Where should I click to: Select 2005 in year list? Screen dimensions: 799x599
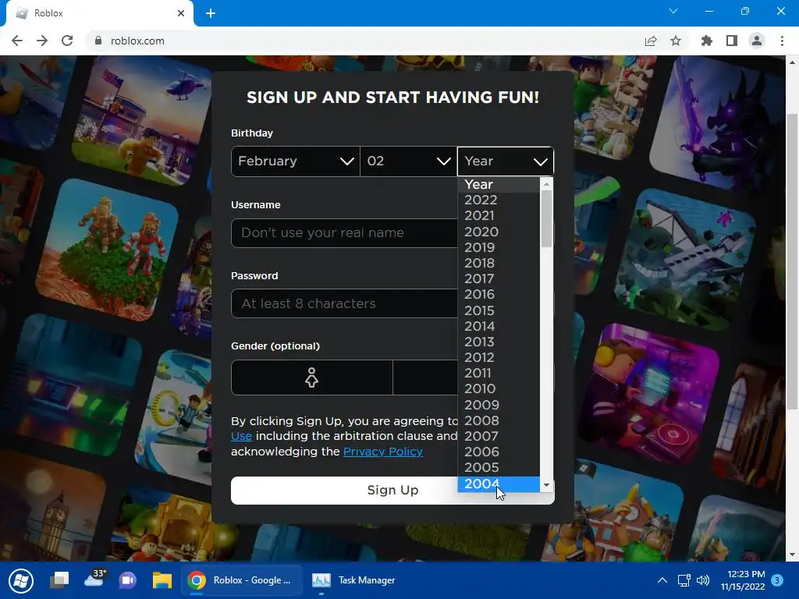[x=499, y=468]
